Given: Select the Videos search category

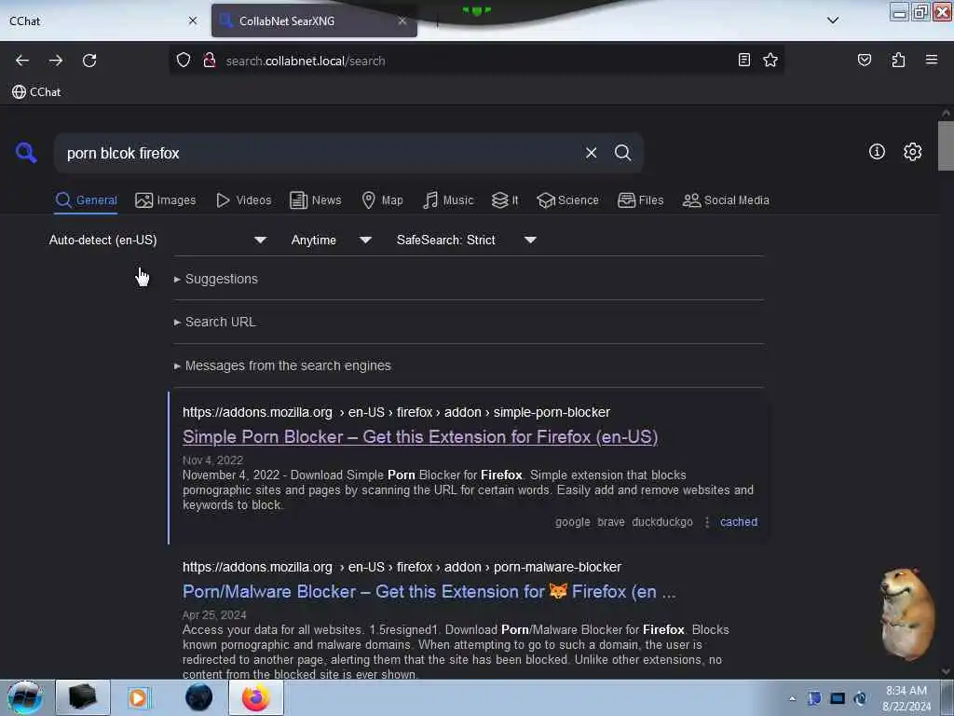Looking at the screenshot, I should click(243, 200).
